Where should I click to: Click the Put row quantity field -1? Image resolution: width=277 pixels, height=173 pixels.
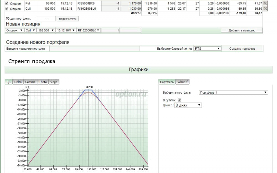pos(110,3)
